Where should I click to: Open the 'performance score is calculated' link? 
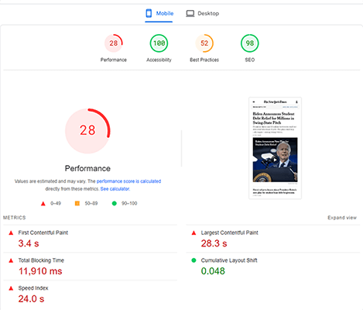[128, 181]
